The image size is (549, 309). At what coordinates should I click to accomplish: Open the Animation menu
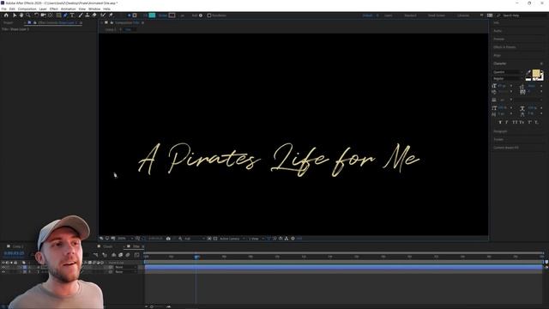coord(69,9)
